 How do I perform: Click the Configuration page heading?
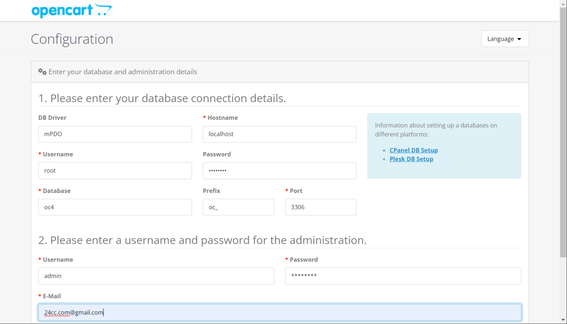click(72, 39)
